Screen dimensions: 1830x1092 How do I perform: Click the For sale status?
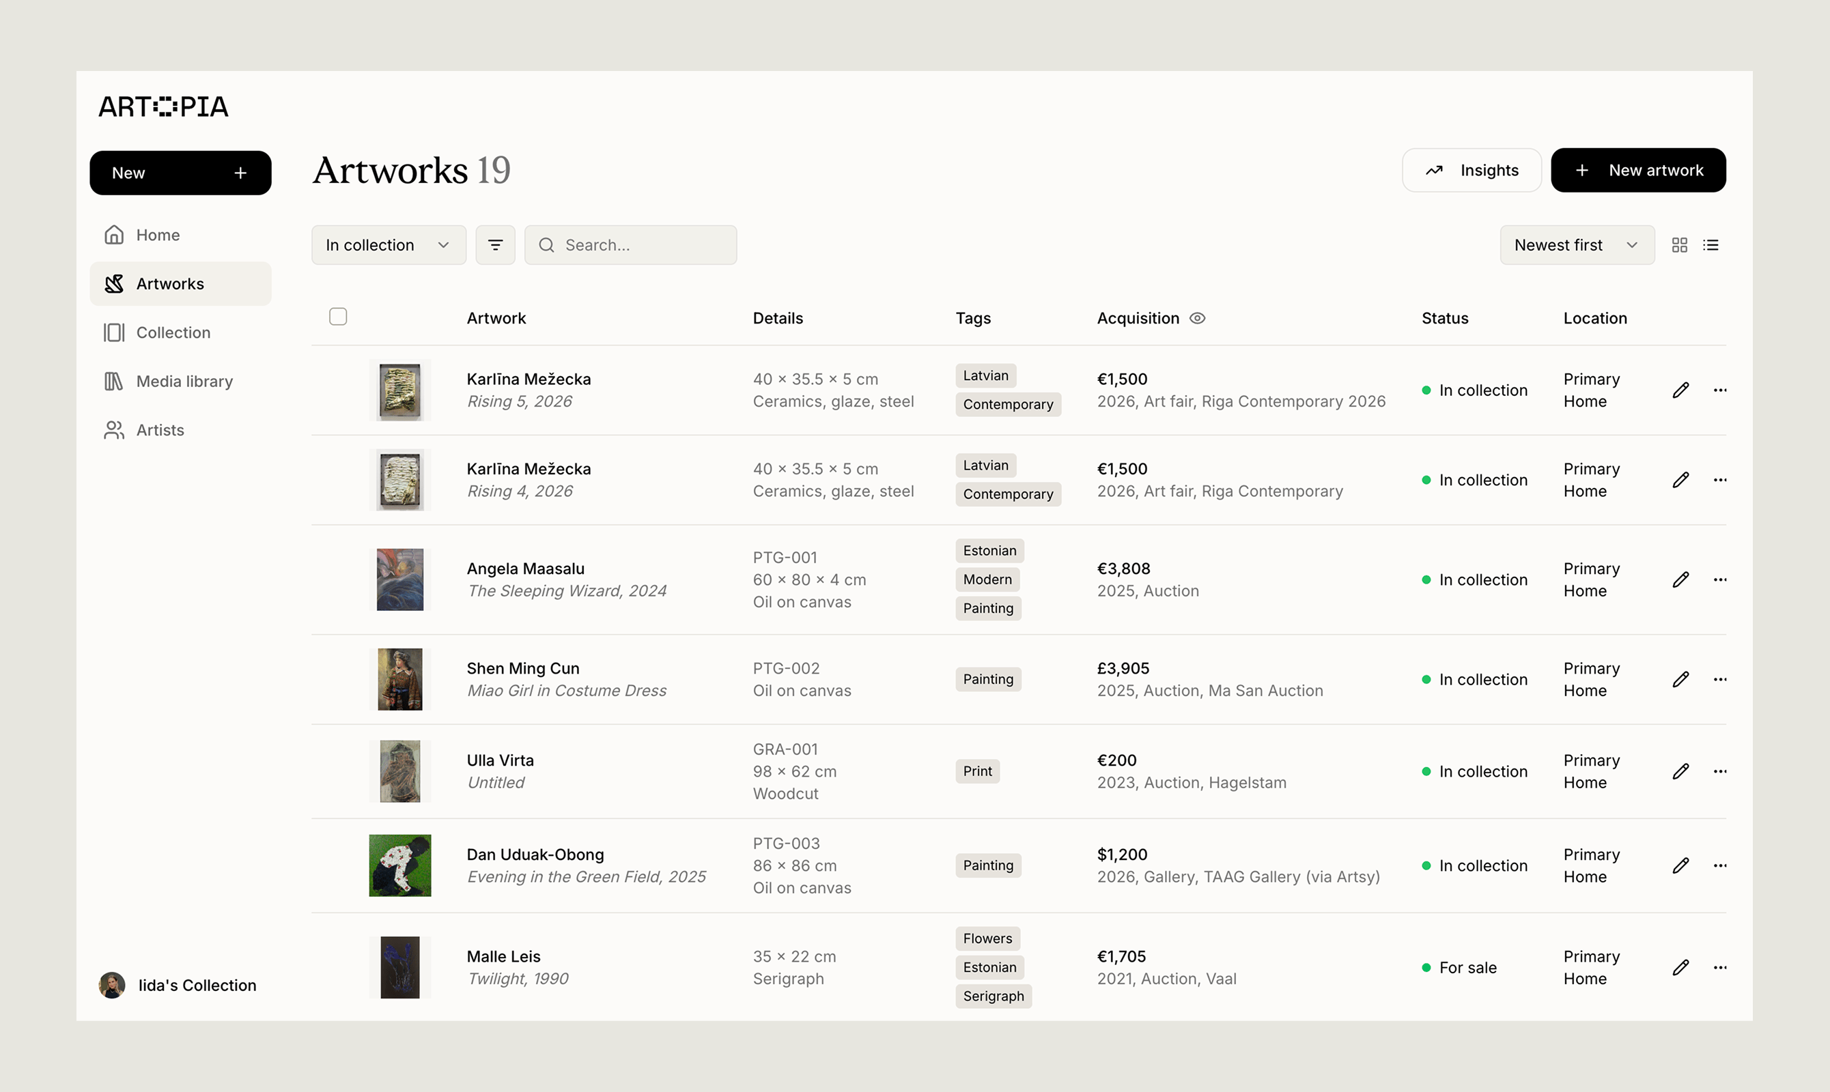pos(1459,968)
